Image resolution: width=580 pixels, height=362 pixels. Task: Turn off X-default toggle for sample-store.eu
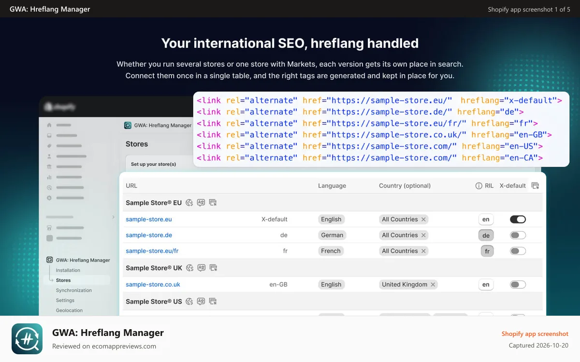pyautogui.click(x=518, y=220)
